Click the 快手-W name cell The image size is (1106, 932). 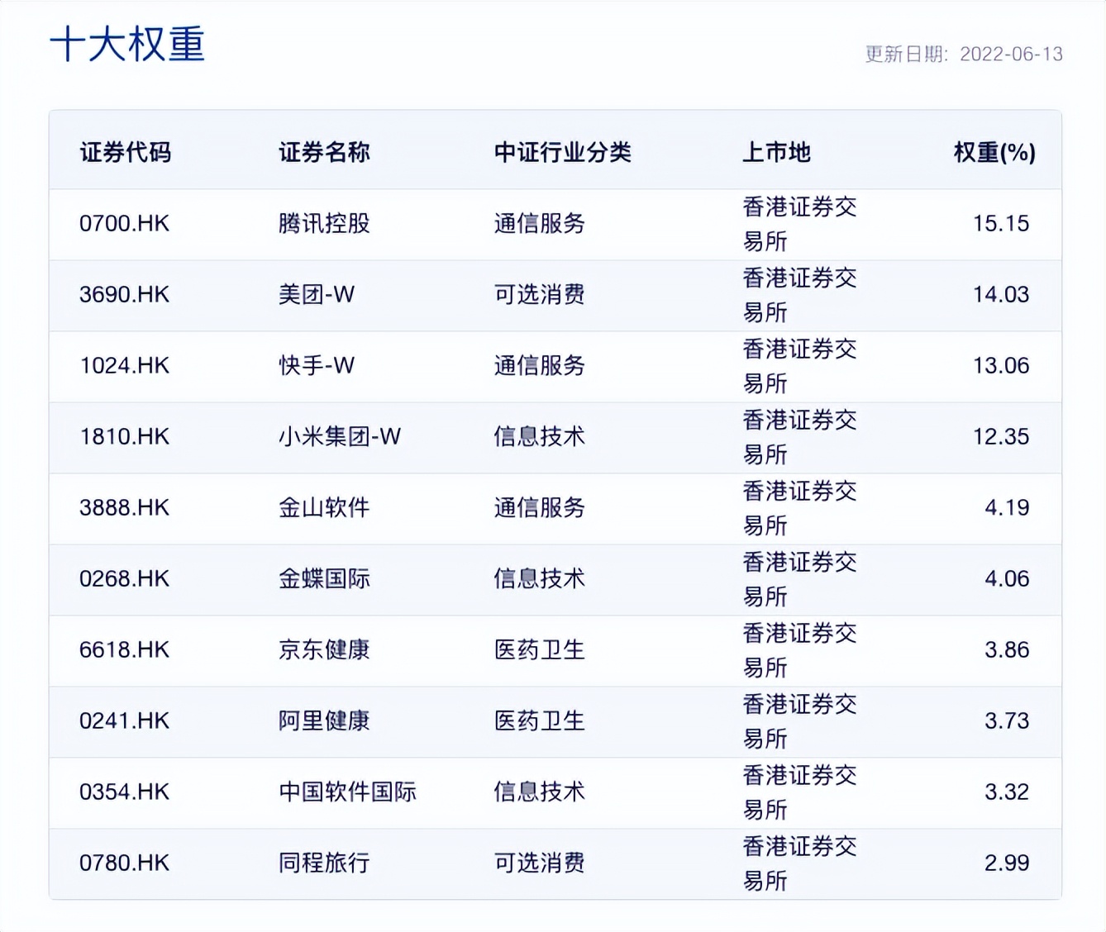point(317,366)
